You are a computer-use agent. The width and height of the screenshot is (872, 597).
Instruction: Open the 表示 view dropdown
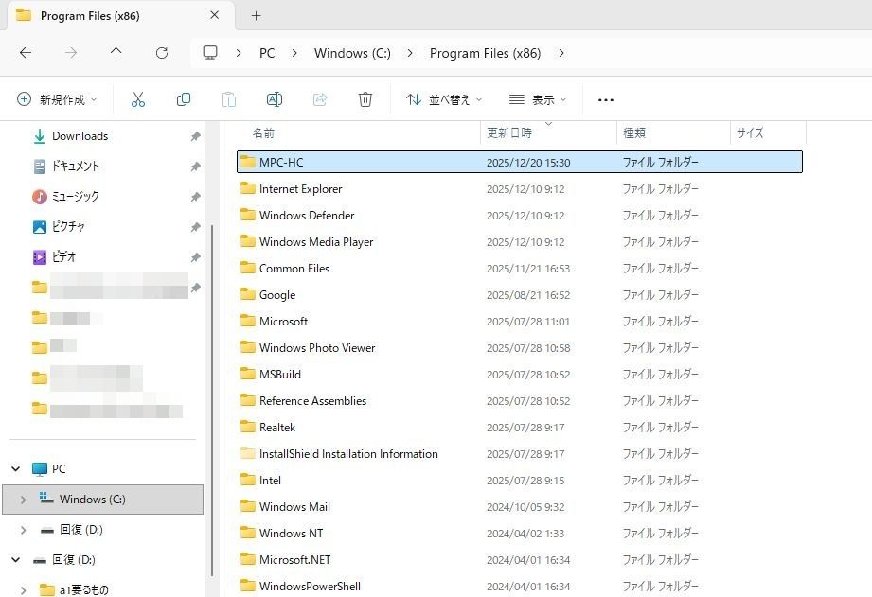click(x=538, y=99)
